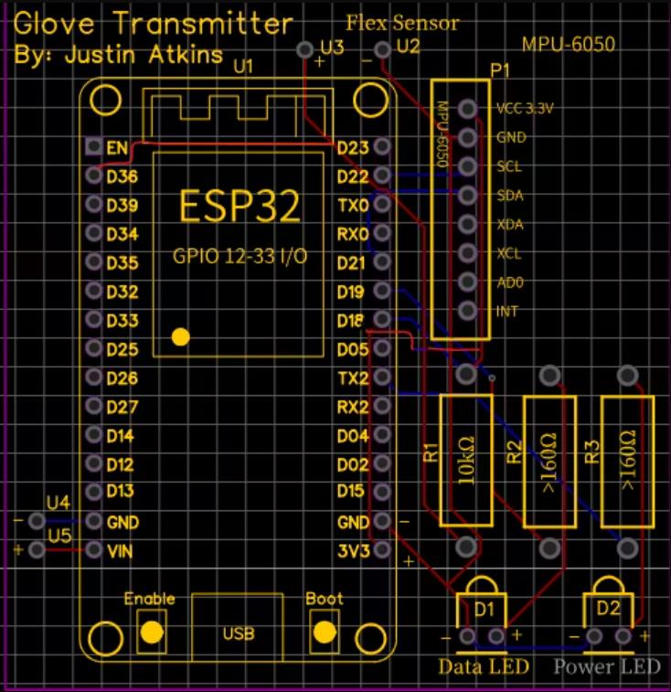Viewport: 671px width, 692px height.
Task: Click D1 Data LED positive pad
Action: click(496, 636)
